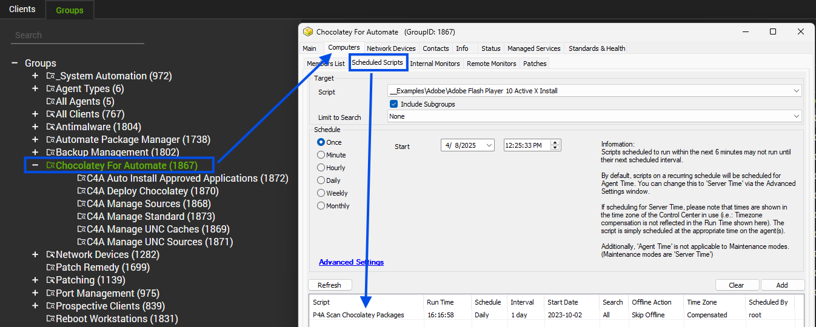The width and height of the screenshot is (816, 327).
Task: Expand the _System Automation group
Action: [x=35, y=76]
